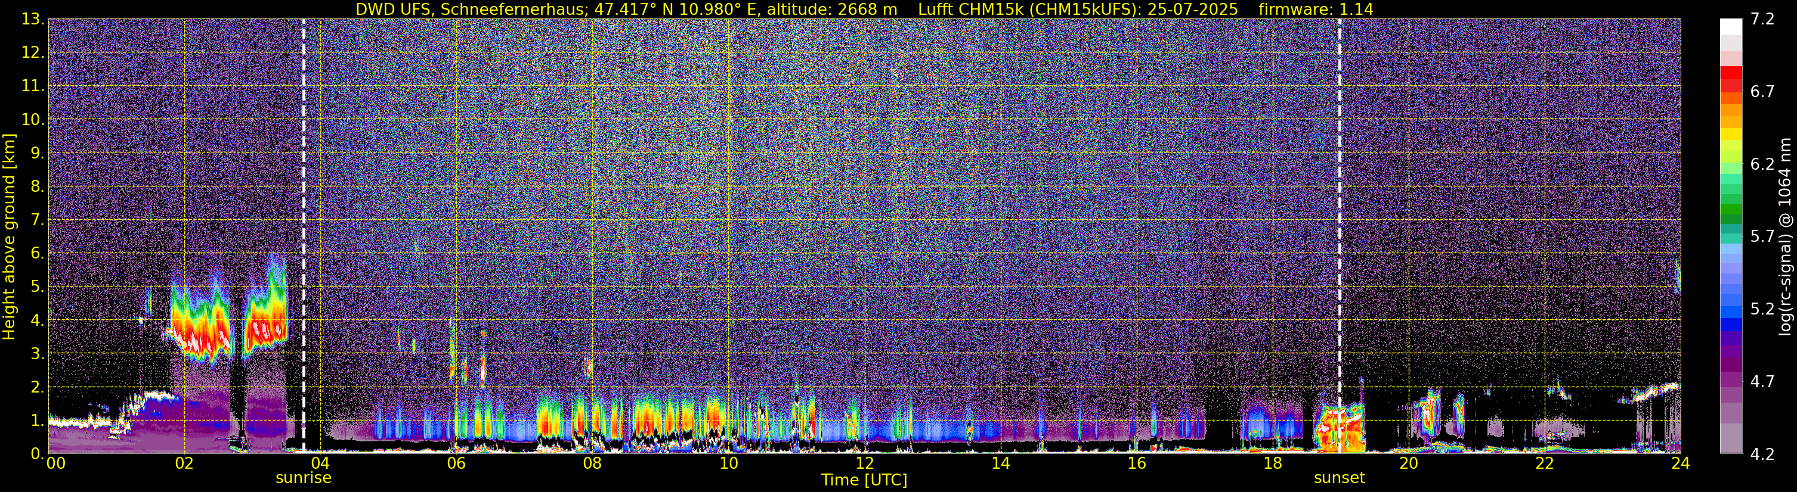Click the time axis tick '00'
This screenshot has width=1797, height=492.
pyautogui.click(x=56, y=463)
